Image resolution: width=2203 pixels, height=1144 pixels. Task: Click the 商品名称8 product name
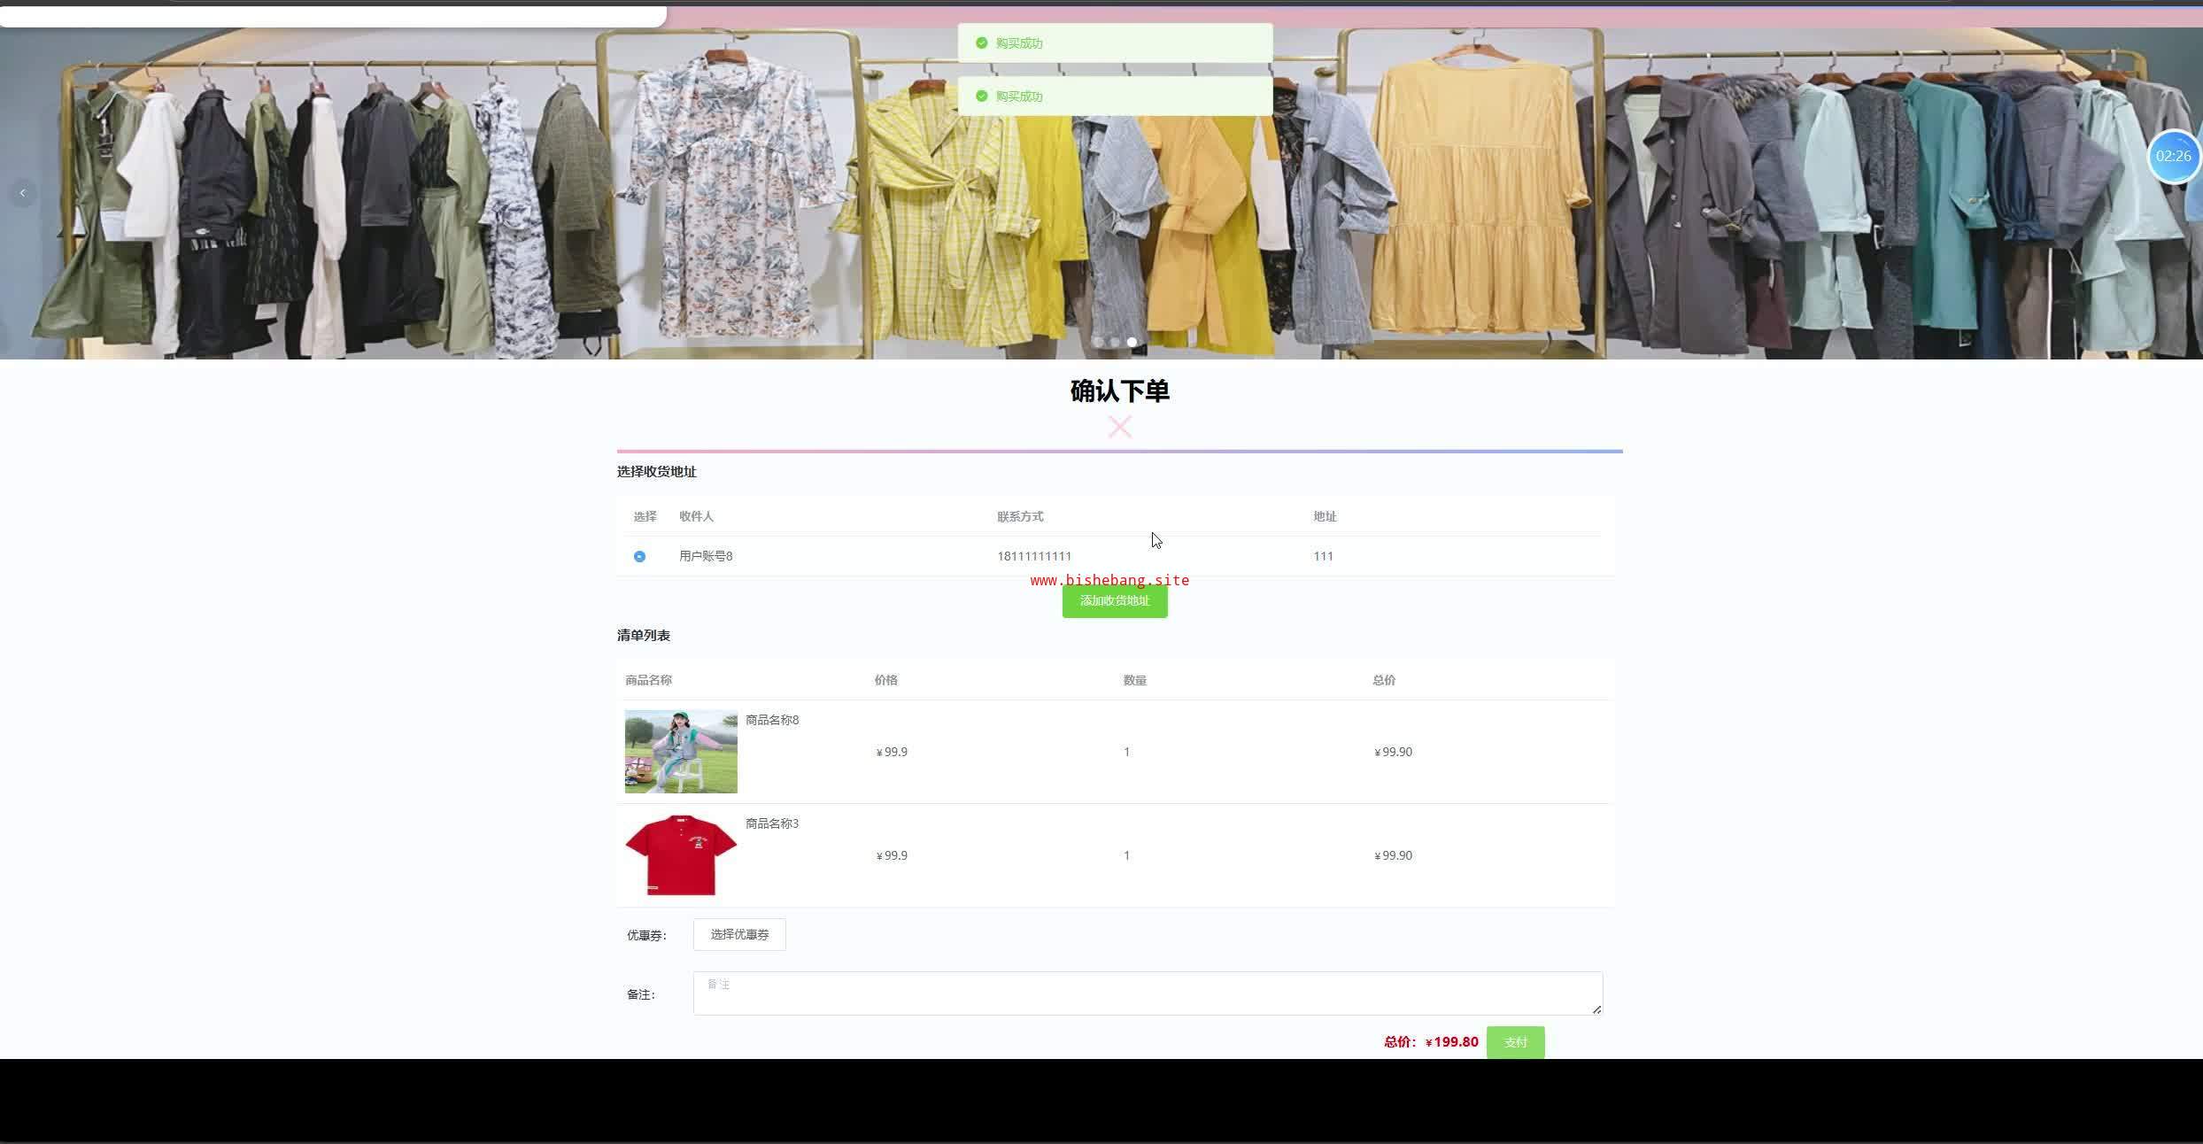771,720
